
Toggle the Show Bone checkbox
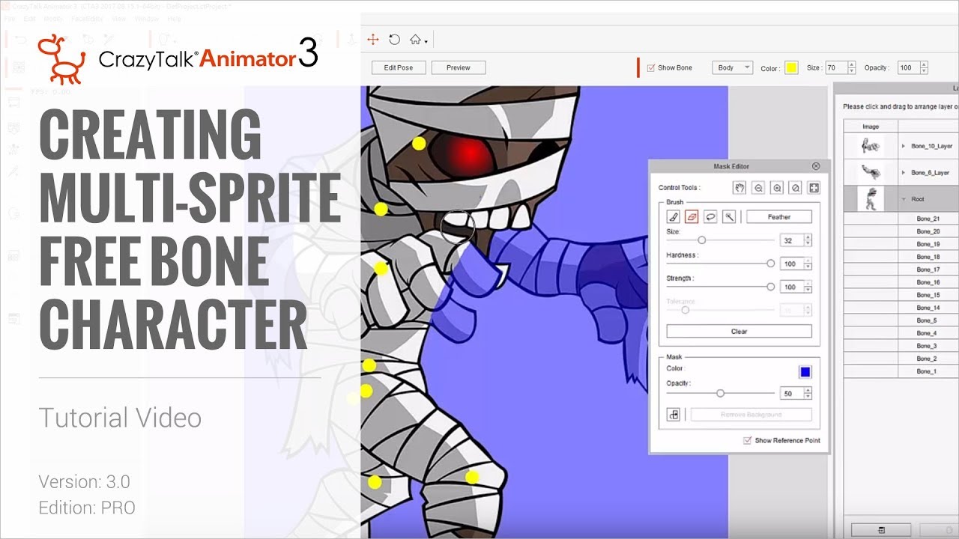651,67
